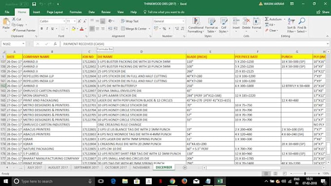
Task: Open the General number format dropdown
Action: coord(183,21)
